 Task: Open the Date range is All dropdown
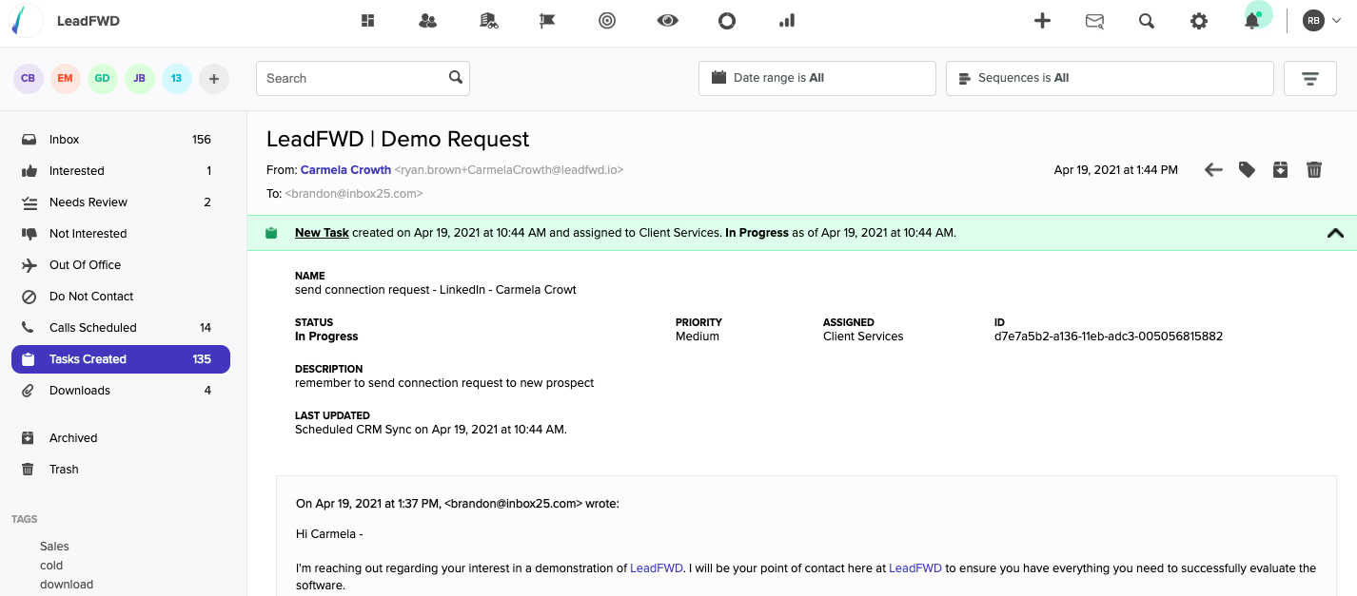pos(817,78)
